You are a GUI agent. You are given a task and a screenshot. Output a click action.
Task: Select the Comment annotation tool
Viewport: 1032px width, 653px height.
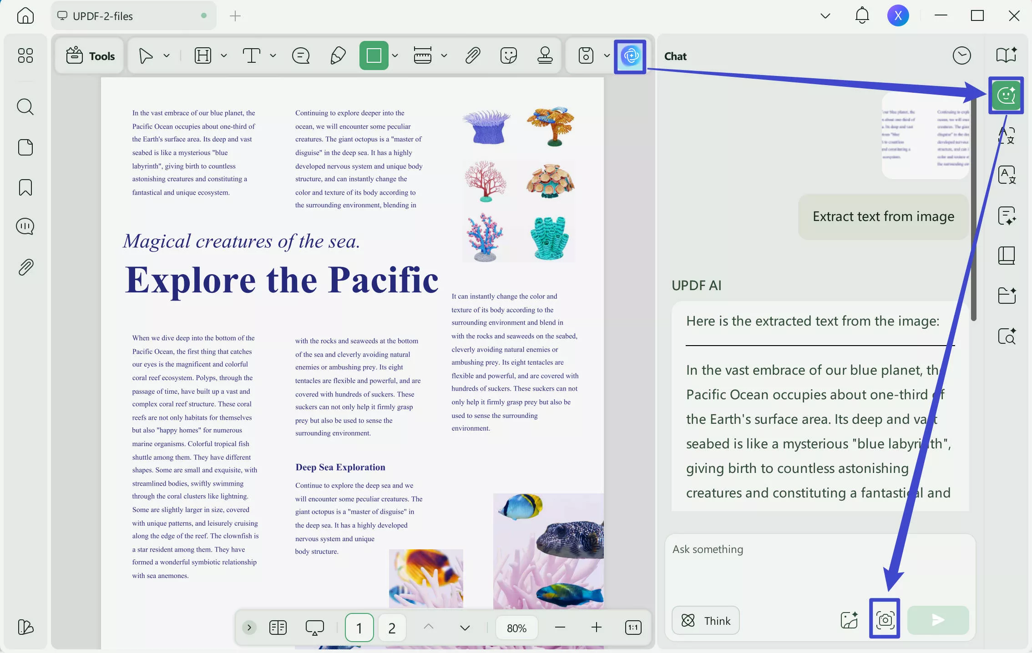coord(301,55)
